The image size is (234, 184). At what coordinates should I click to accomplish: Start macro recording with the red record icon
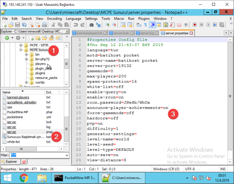[x=195, y=25]
